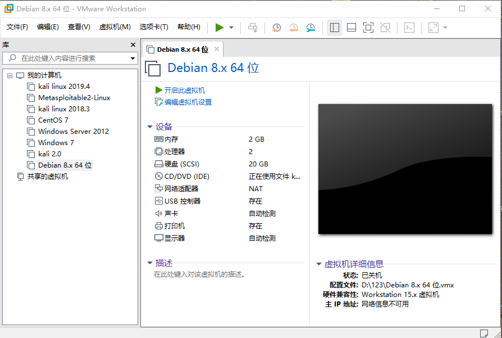Select CentOS 7 virtual machine
This screenshot has height=338, width=502.
click(53, 120)
